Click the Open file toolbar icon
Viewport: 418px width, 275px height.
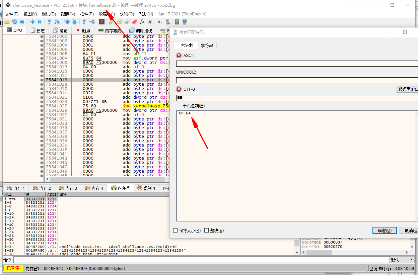click(x=7, y=22)
